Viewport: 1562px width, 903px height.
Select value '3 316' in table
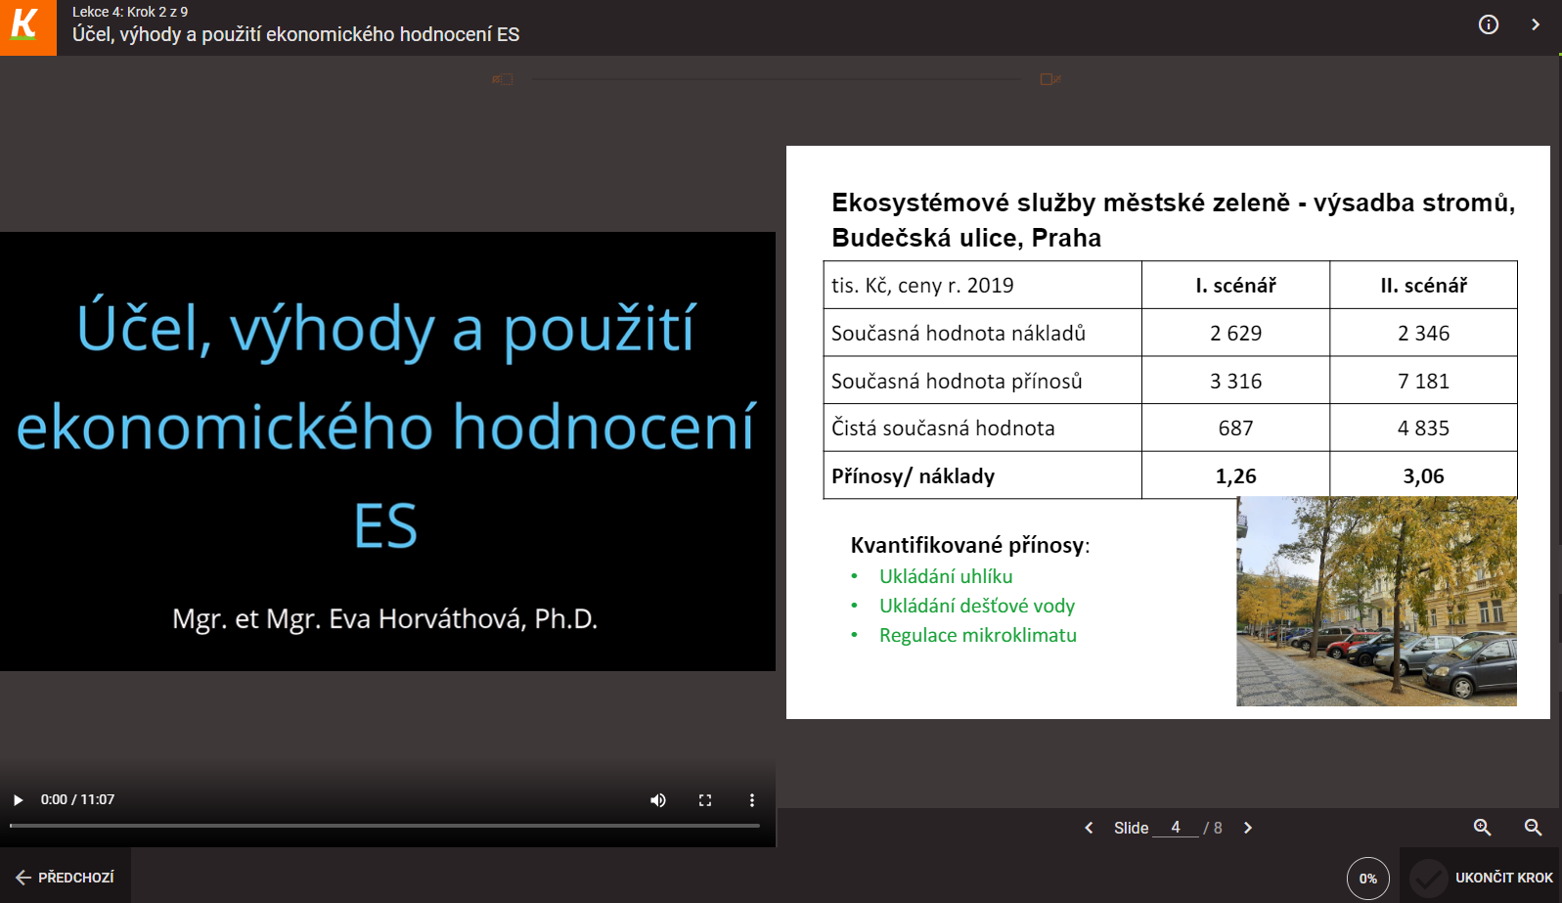(x=1235, y=382)
